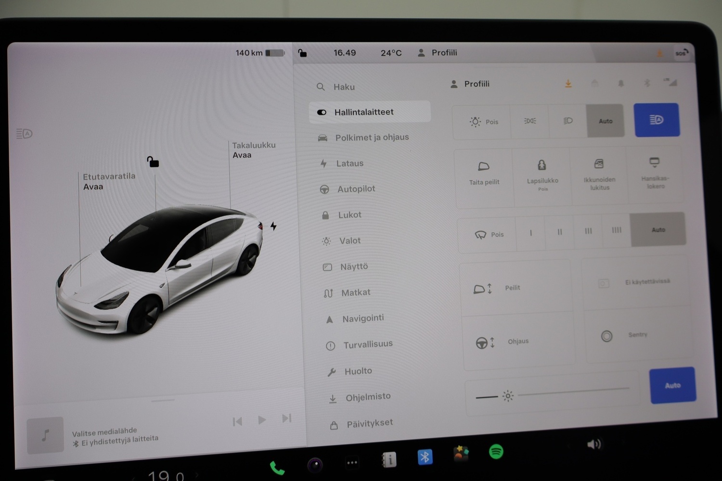Screen dimensions: 722x481
Task: Tap the SOS icon in the top corner
Action: tap(681, 53)
